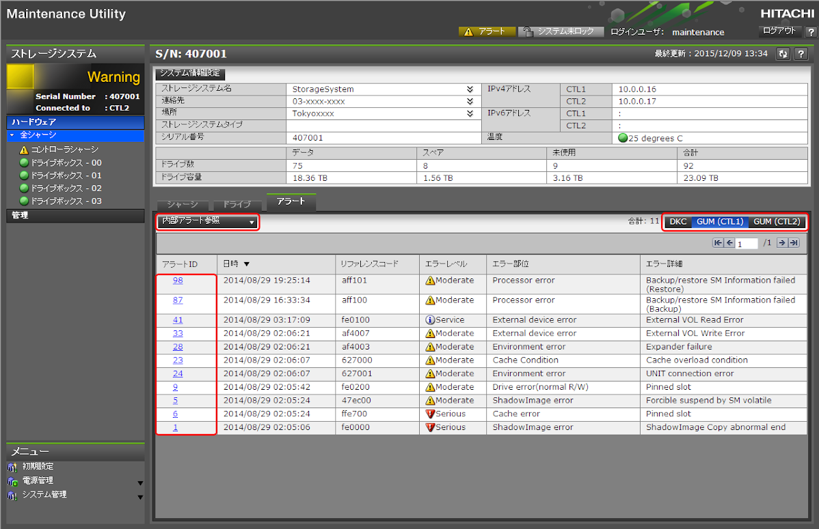This screenshot has height=529, width=819.
Task: Expand the 電源管理 menu arrow
Action: 140,483
